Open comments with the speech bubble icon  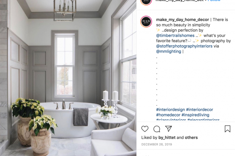[157, 129]
